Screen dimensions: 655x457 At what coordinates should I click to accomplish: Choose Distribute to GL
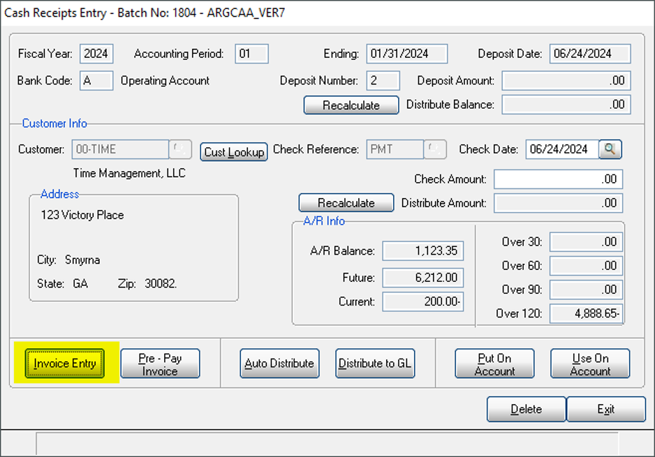[375, 364]
